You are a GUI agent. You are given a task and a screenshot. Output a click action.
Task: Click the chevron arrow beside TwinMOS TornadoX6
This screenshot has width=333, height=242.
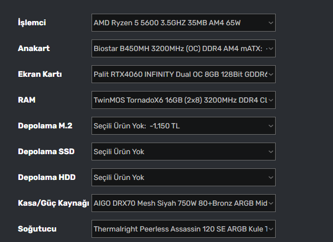click(x=270, y=100)
